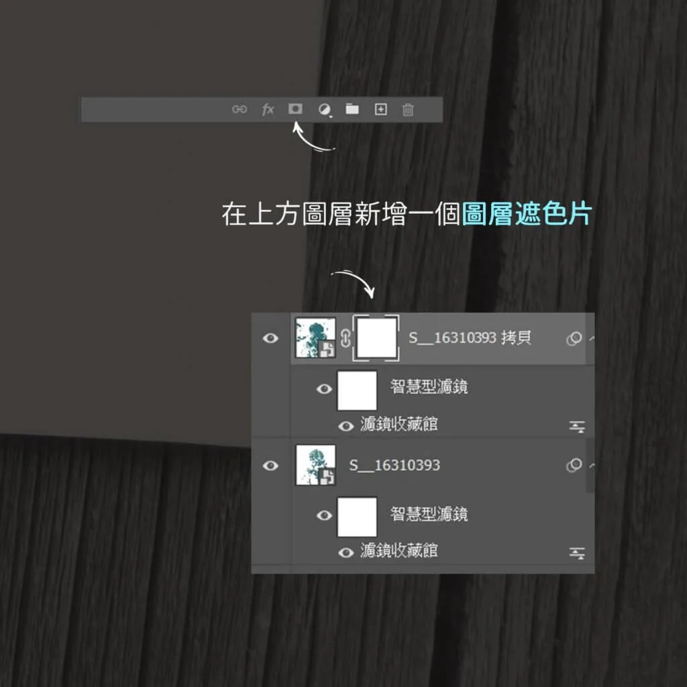The image size is (687, 687).
Task: Select layer name S__16310393
Action: pos(394,466)
